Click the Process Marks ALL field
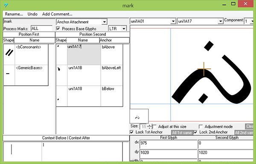This screenshot has width=256, height=164. click(x=41, y=29)
